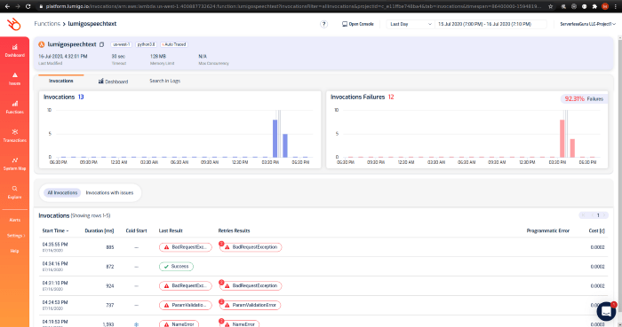622x327 pixels.
Task: Go to next page of invocations
Action: 604,215
